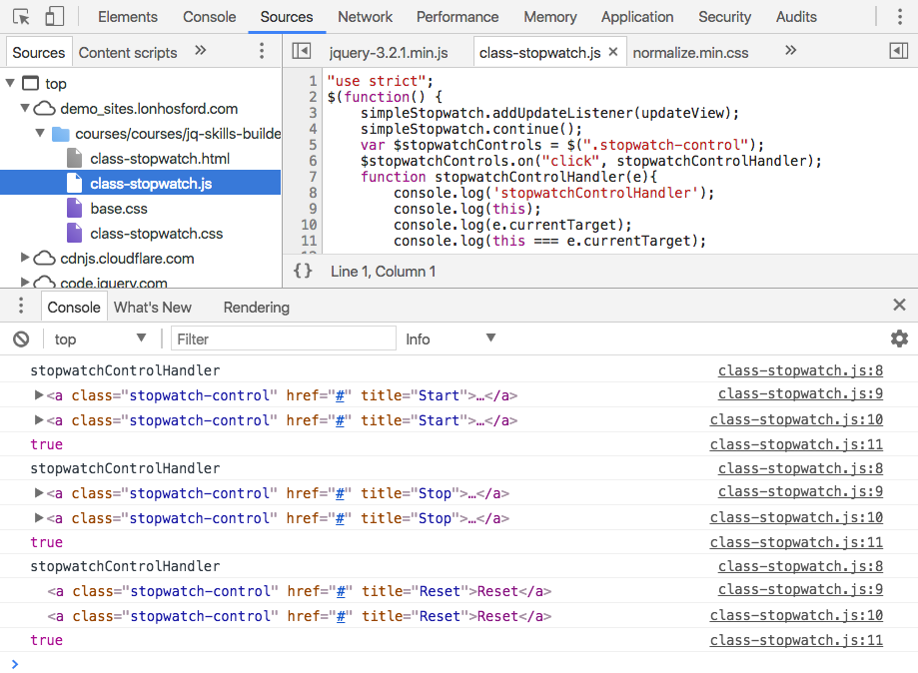Close the class-stopwatch.js editor tab
The width and height of the screenshot is (918, 673).
(613, 52)
